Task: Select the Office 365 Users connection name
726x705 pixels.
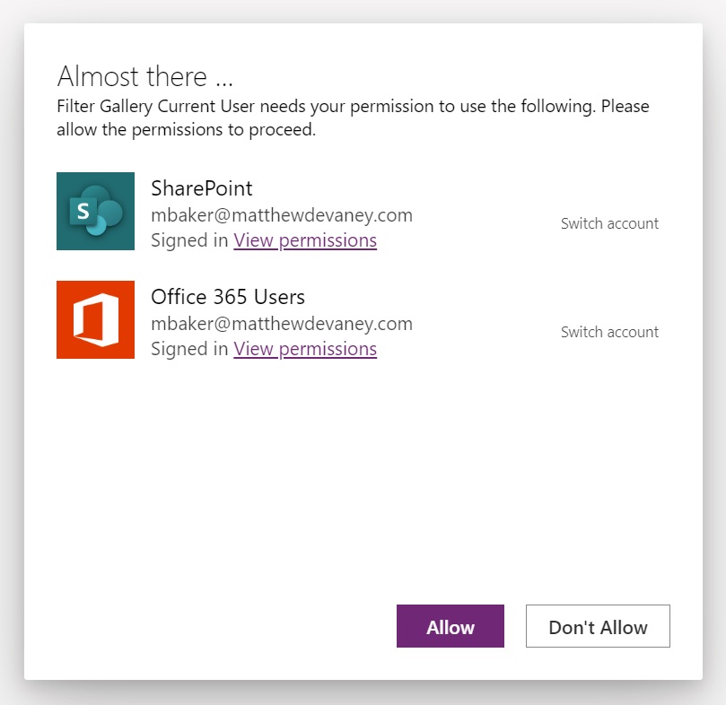Action: [x=228, y=297]
